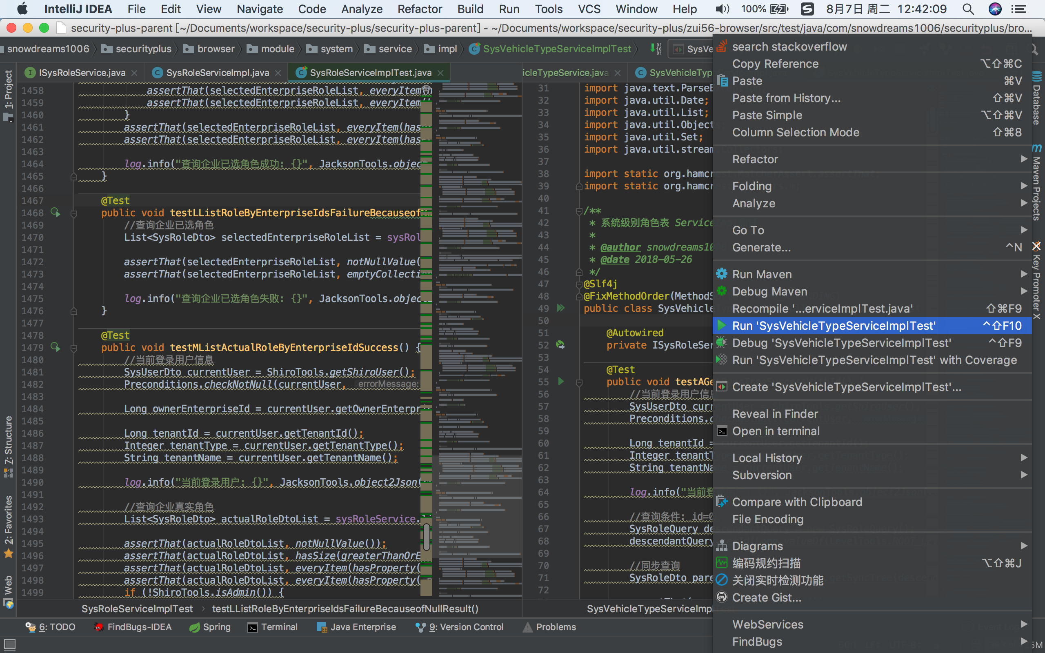Open the Problems tool window
The height and width of the screenshot is (653, 1045).
click(x=549, y=626)
